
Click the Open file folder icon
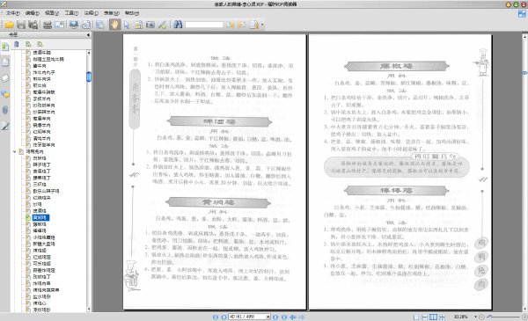pyautogui.click(x=9, y=25)
